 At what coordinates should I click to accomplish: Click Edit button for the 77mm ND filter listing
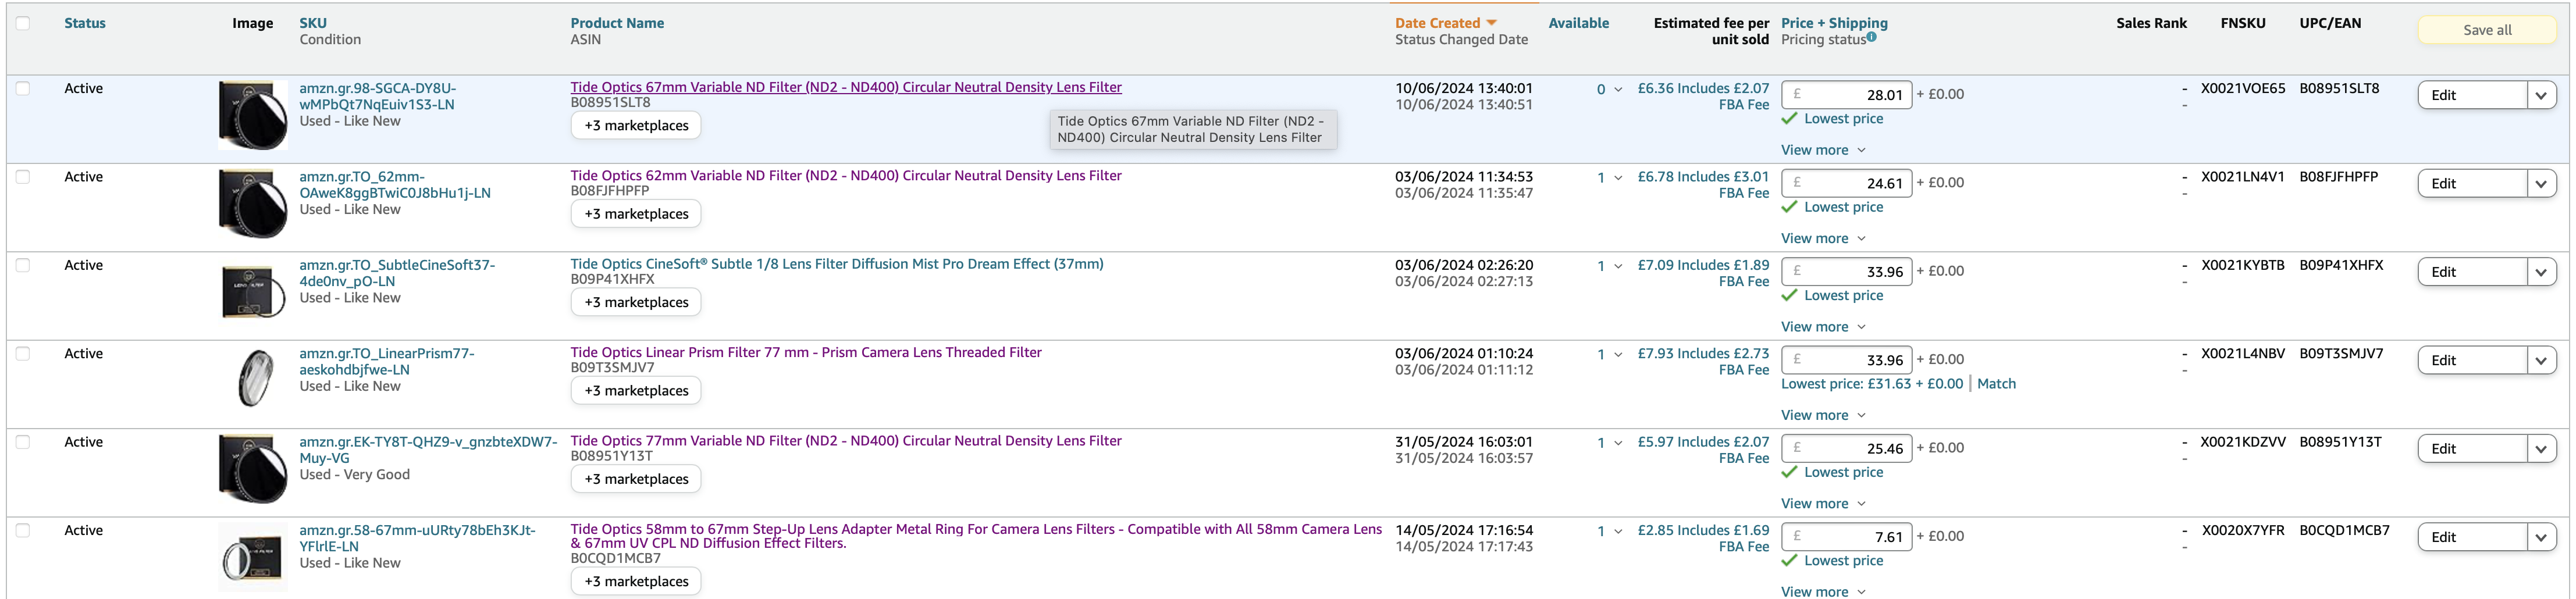point(2472,449)
